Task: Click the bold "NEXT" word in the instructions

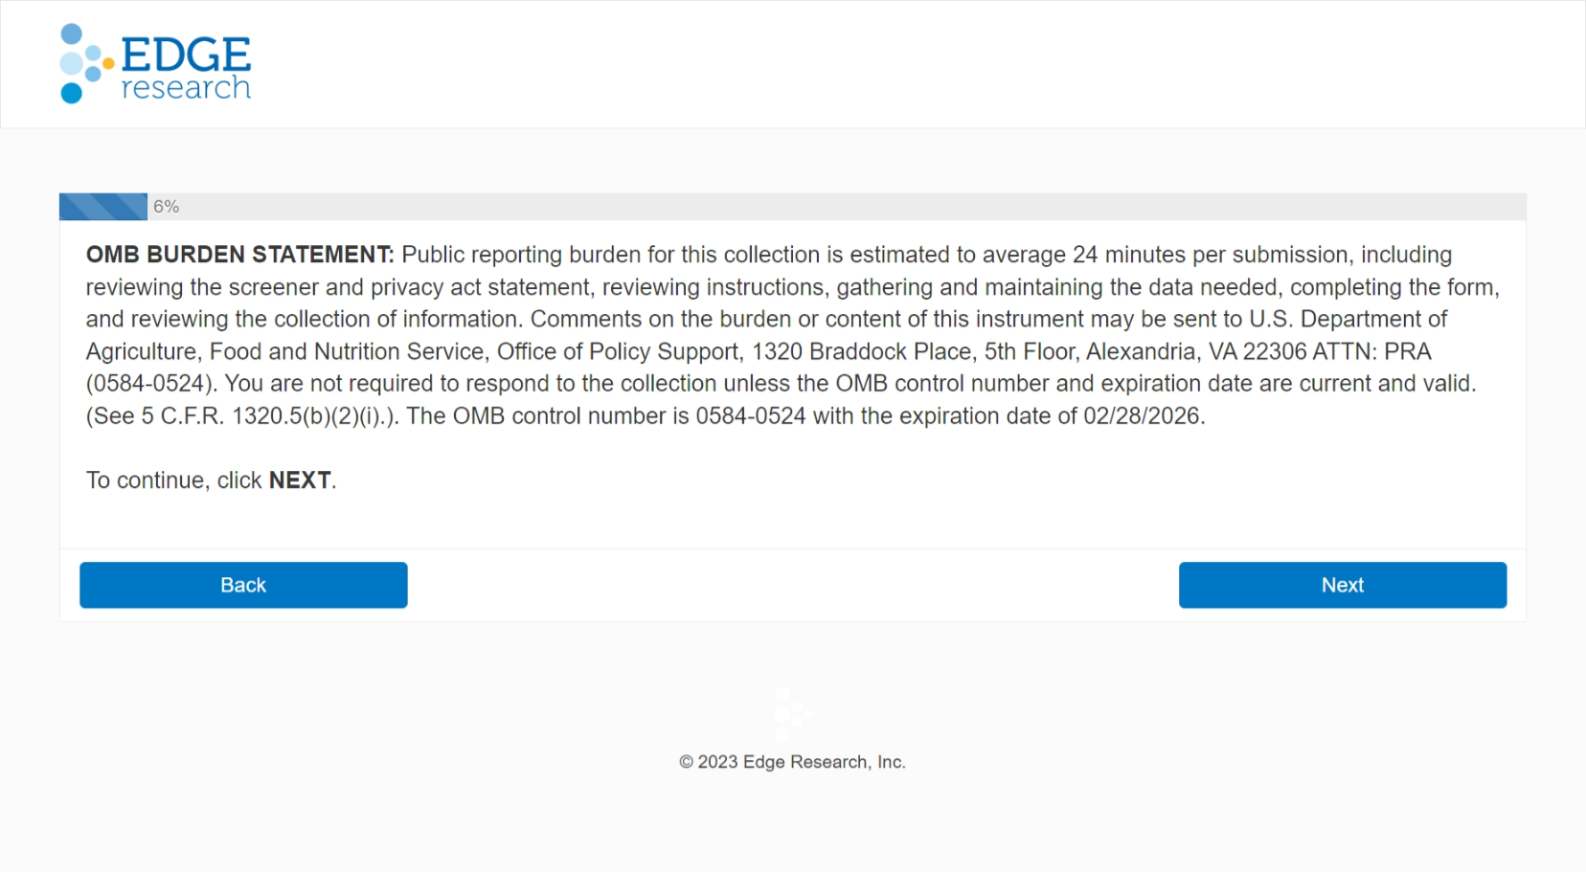Action: (x=300, y=481)
